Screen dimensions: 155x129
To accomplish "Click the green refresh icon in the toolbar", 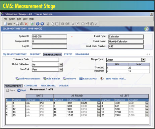I will click(32, 24).
